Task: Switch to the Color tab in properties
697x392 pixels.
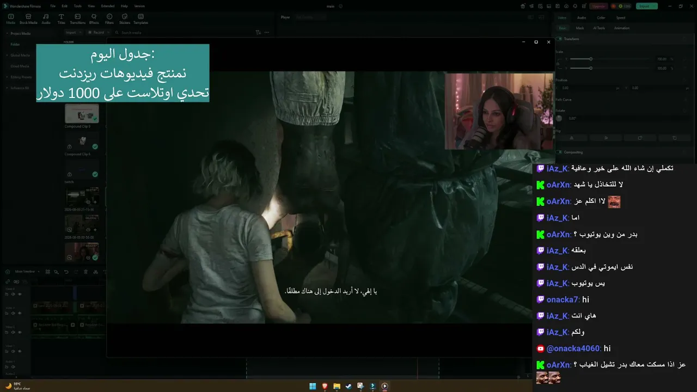Action: click(601, 17)
